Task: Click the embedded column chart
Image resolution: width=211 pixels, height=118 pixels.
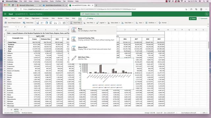Action: tap(107, 74)
